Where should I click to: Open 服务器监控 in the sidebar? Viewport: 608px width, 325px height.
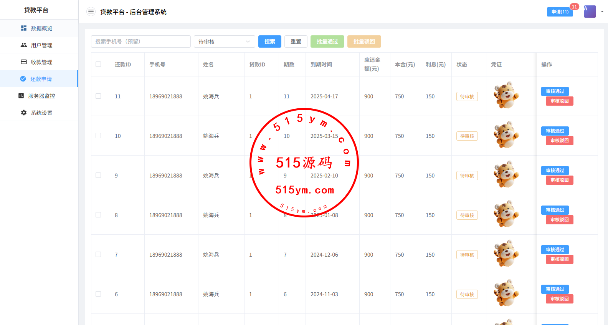41,96
